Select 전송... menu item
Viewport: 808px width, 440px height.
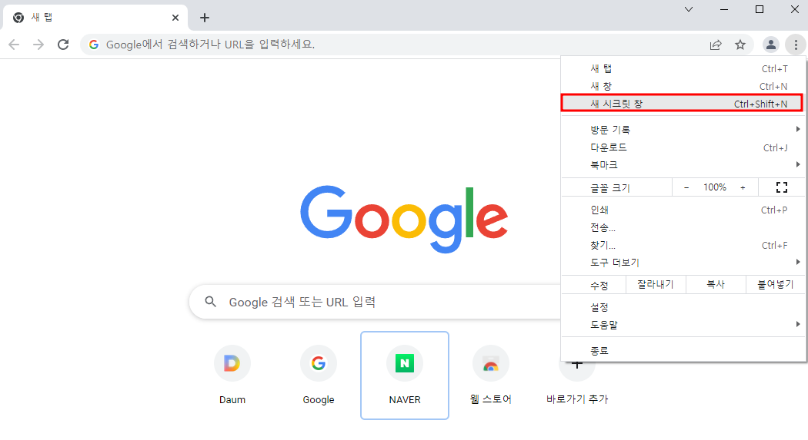[x=683, y=227]
